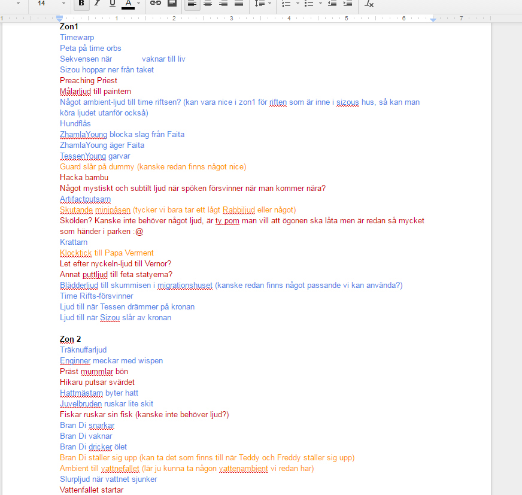
Task: Expand the line spacing dropdown arrow
Action: coord(269,4)
